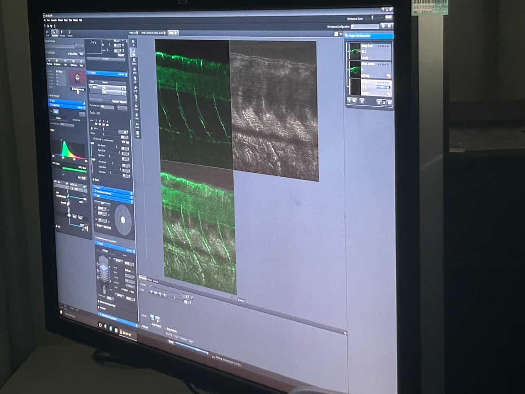Toggle first channel checkbox under Dimensions tab
The height and width of the screenshot is (394, 525).
(x=152, y=317)
